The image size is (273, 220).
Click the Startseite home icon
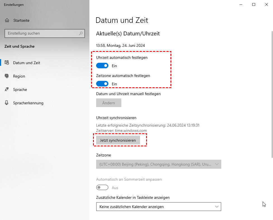[x=7, y=20]
